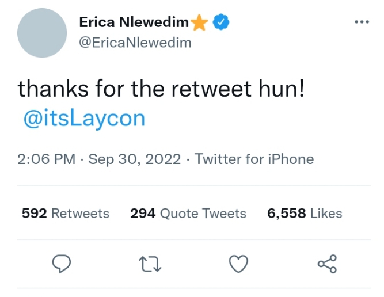The height and width of the screenshot is (297, 384).
Task: Click the blue verified badge
Action: point(222,22)
